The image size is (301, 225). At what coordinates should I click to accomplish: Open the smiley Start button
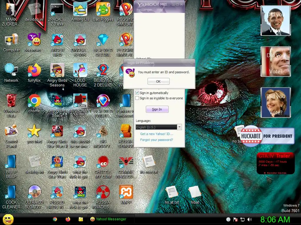coord(8,219)
